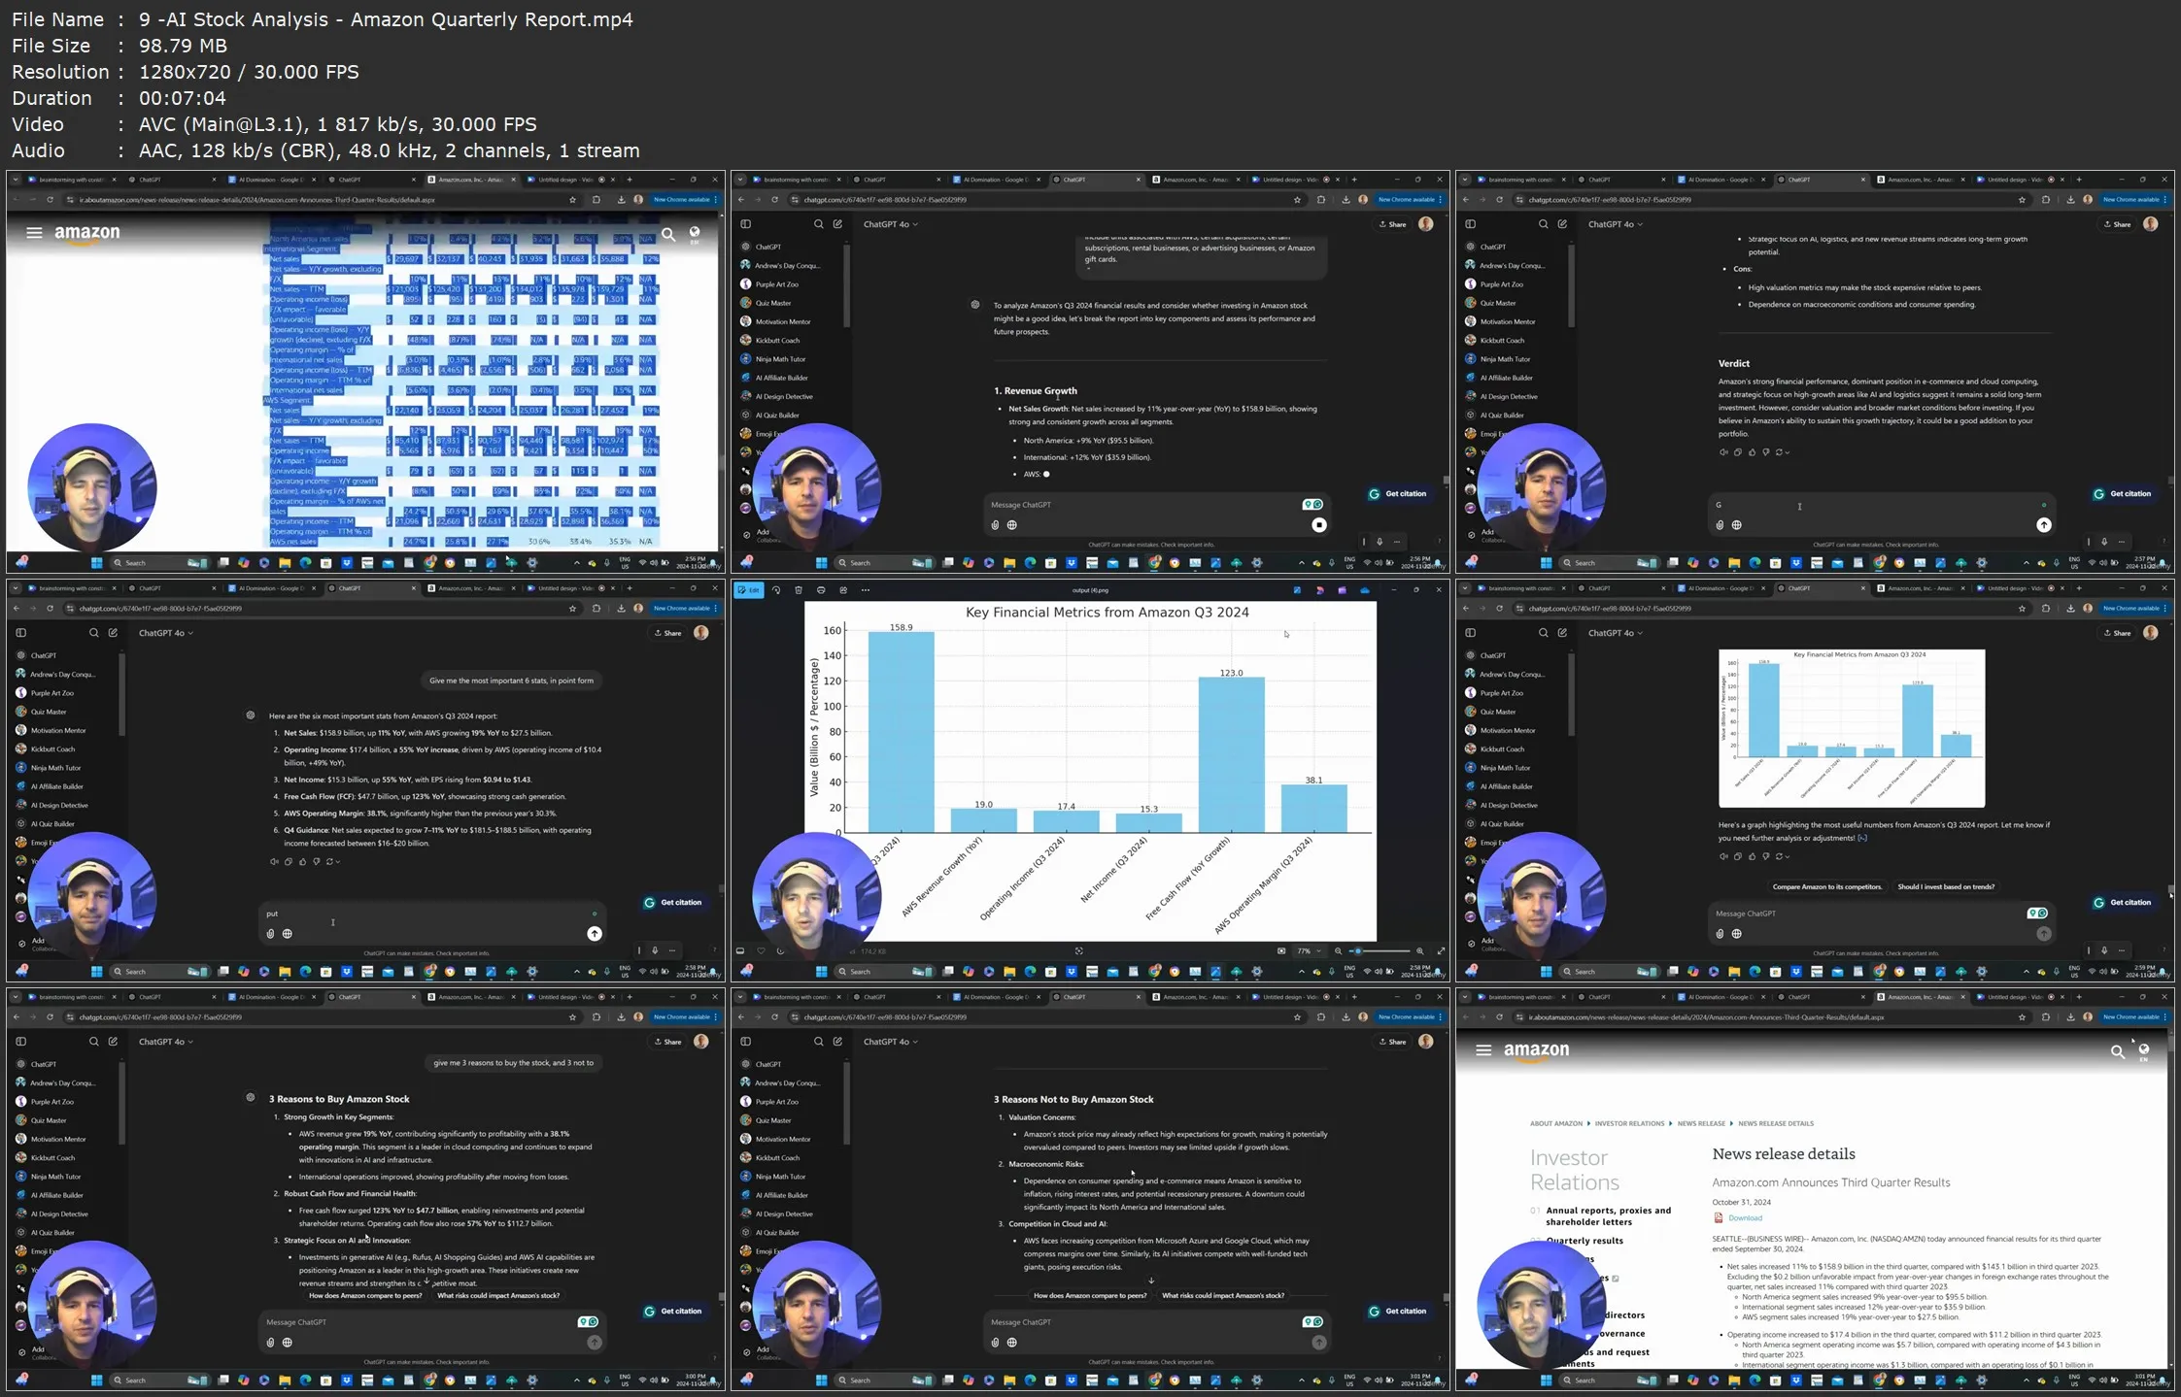Click Edit button in the output (4).png photo viewer
The image size is (2181, 1397).
tap(749, 590)
